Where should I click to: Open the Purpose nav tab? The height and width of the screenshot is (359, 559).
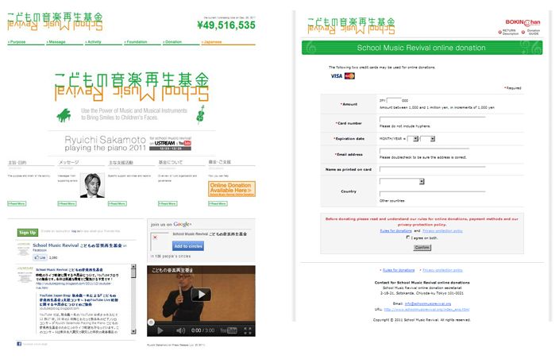pyautogui.click(x=26, y=42)
